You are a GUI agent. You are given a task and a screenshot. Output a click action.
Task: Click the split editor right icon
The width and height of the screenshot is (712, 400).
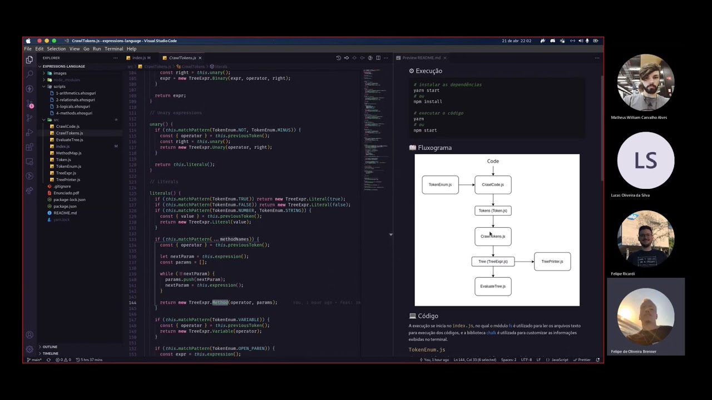coord(378,58)
